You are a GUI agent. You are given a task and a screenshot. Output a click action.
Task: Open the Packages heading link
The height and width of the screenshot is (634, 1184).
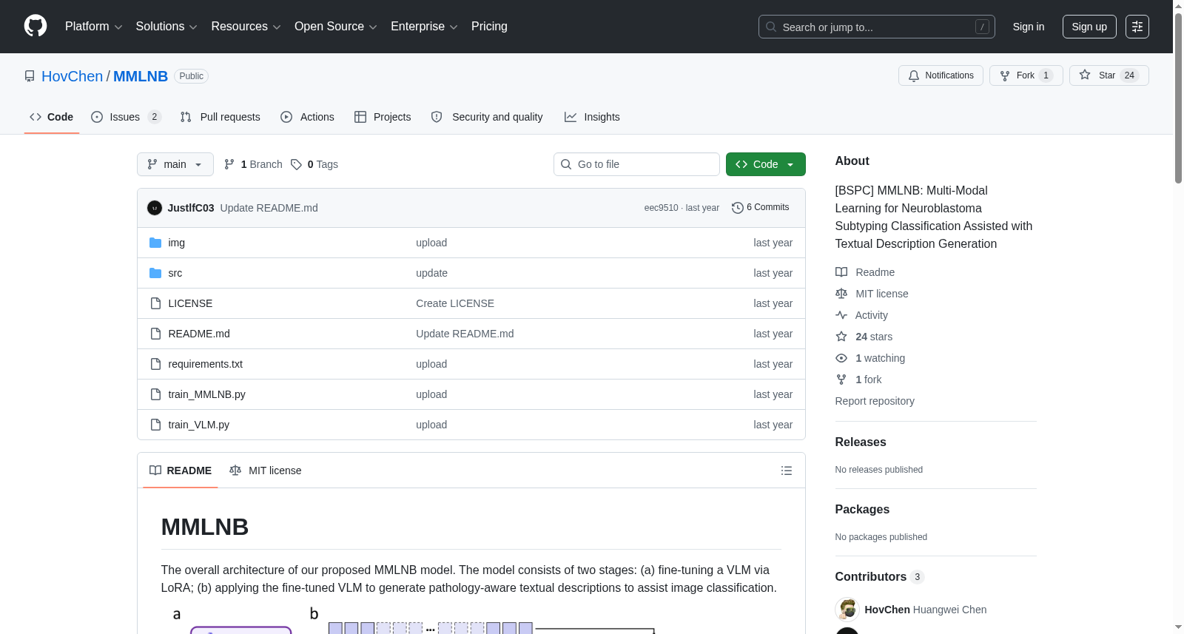(862, 509)
